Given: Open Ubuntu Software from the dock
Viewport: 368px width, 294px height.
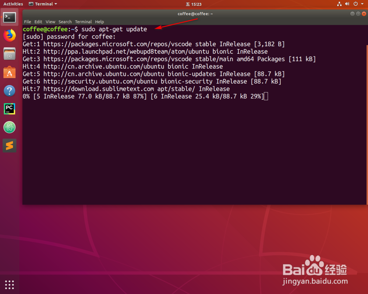Looking at the screenshot, I should click(x=9, y=72).
